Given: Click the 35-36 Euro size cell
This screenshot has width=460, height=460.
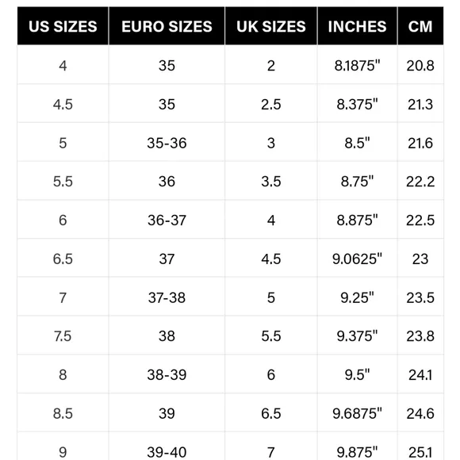Looking at the screenshot, I should click(x=167, y=143).
